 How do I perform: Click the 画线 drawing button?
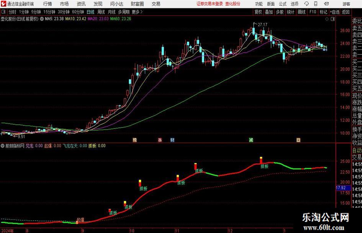click(301, 12)
